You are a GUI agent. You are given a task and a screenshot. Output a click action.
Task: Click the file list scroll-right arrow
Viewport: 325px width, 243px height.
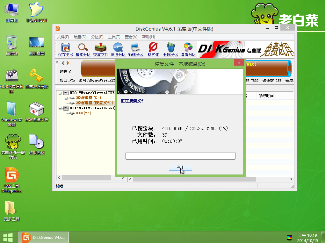[291, 179]
